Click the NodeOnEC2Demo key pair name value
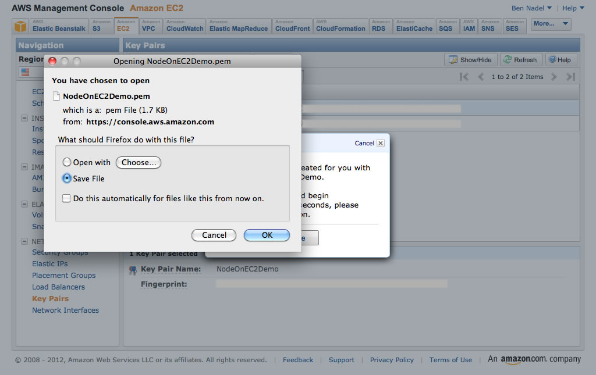Image resolution: width=596 pixels, height=375 pixels. [247, 269]
